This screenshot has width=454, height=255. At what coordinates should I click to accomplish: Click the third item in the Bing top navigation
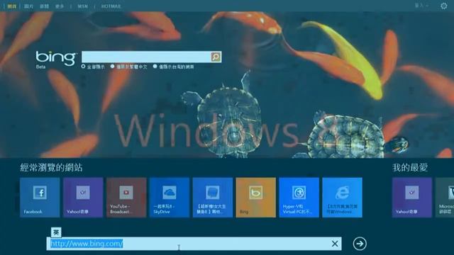[44, 6]
